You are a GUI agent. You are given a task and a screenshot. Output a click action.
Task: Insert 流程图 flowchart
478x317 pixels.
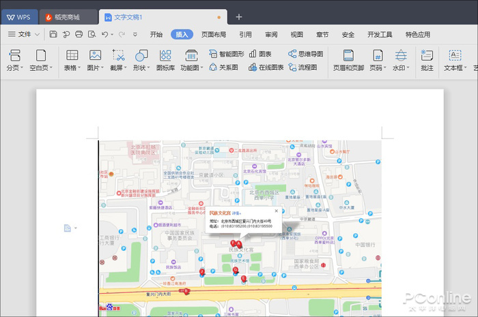(303, 67)
